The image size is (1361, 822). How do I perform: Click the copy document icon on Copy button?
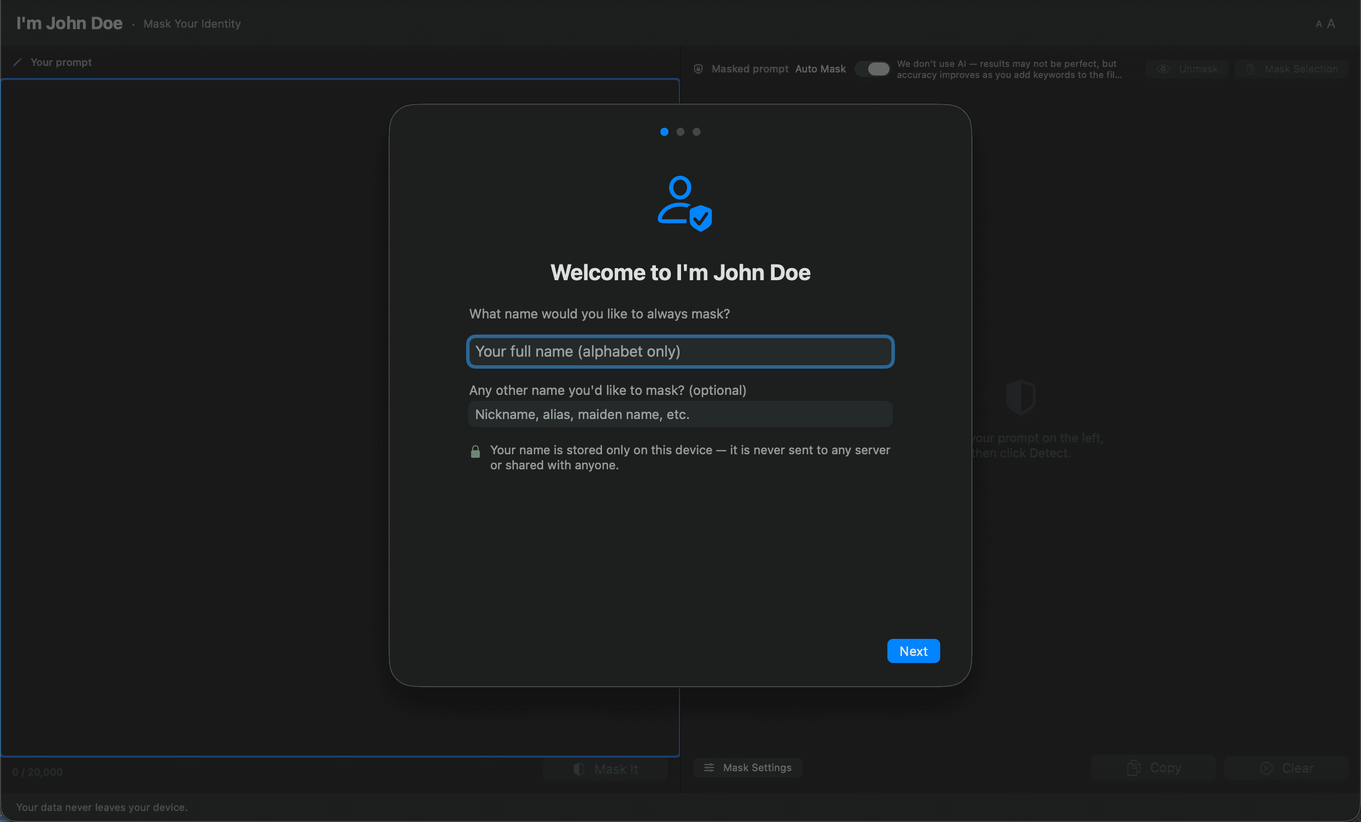pos(1133,767)
